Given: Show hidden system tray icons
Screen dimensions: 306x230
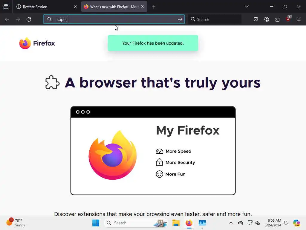Looking at the screenshot, I should click(231, 223).
